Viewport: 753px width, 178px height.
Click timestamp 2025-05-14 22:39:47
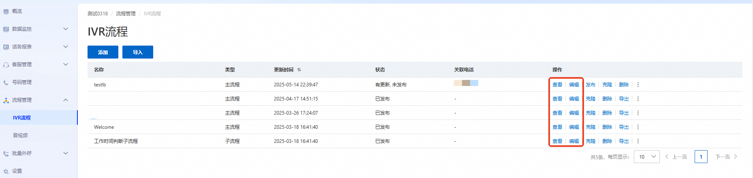296,85
